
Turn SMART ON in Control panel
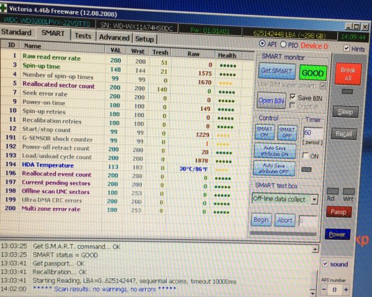click(x=264, y=132)
